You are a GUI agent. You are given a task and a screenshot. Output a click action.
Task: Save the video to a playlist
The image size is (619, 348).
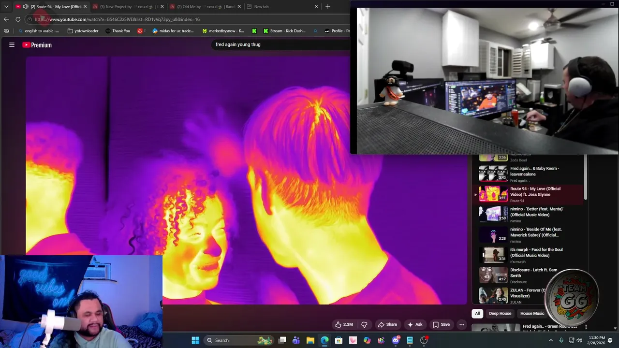click(441, 324)
